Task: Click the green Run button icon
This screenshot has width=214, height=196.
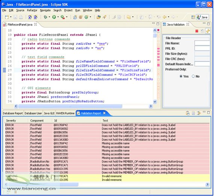Action: [54, 17]
